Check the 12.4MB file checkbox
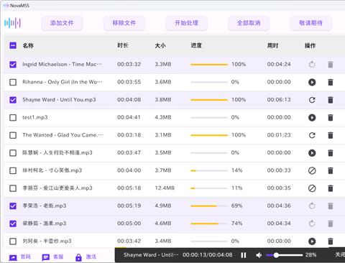The width and height of the screenshot is (345, 263). pos(13,188)
